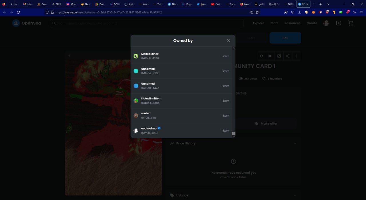The height and width of the screenshot is (200, 366).
Task: Open the Explore menu
Action: click(258, 23)
